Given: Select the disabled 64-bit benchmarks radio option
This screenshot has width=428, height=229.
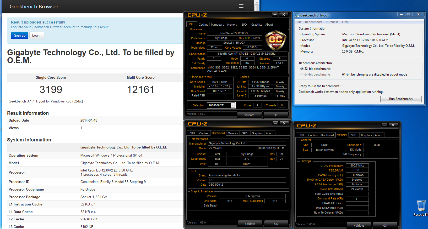Looking at the screenshot, I should [302, 75].
